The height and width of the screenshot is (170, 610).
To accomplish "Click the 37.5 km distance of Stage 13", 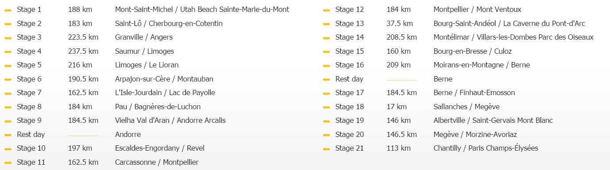I will (x=400, y=23).
